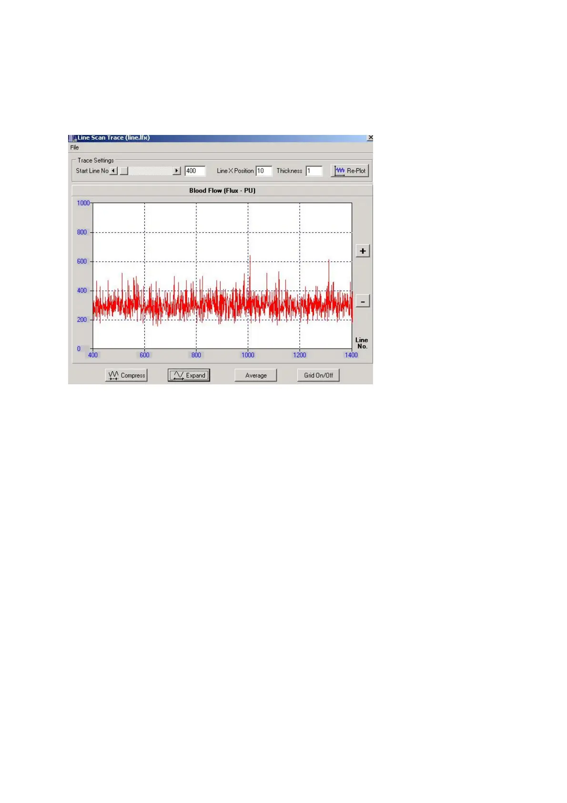Click the Line No. axis label
Viewport: 567px width, 803px height.
coord(362,343)
